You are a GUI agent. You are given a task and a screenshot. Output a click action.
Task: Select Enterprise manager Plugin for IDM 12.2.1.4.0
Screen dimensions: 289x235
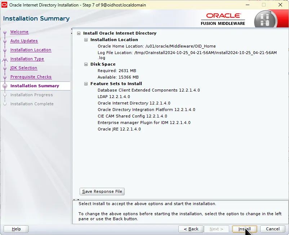pos(144,123)
